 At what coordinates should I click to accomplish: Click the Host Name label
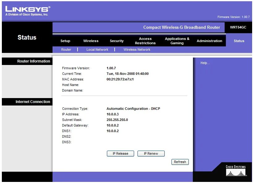70,85
